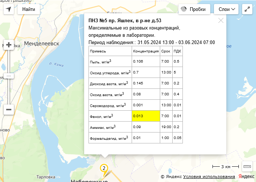Click the cluster marker numbered 2
Viewport: 256px width, 182px height.
104,169
